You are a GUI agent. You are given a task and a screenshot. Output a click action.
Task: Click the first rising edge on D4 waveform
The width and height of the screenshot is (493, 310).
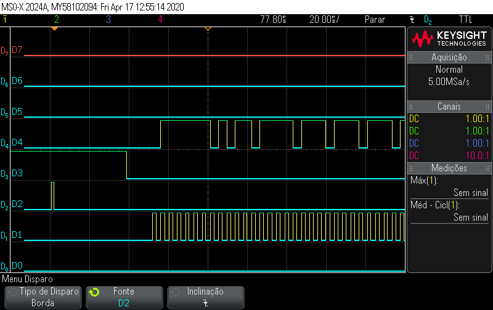point(161,134)
